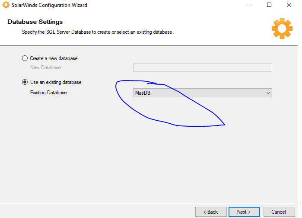Click the SolarWinds gear icon in title bar
This screenshot has height=218, width=302.
(6, 5)
